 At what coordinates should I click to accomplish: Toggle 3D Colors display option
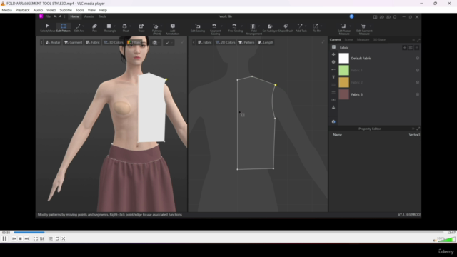(114, 42)
